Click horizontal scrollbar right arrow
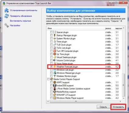 (120, 101)
